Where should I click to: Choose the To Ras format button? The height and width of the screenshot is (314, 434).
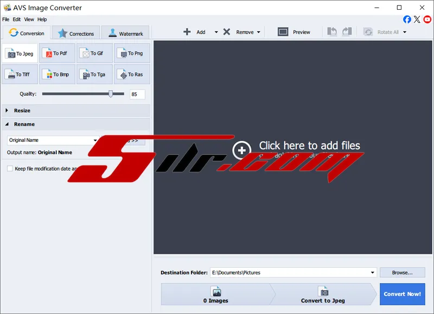tap(132, 74)
